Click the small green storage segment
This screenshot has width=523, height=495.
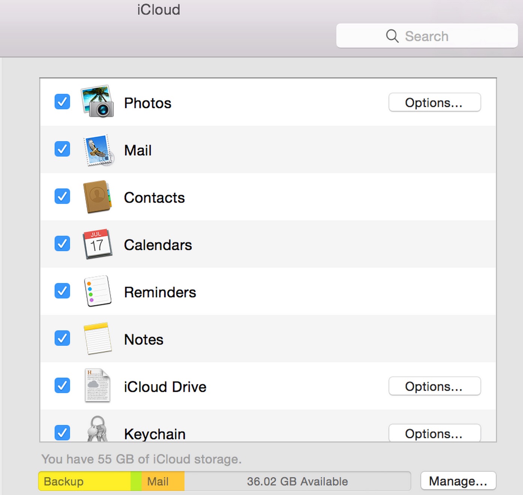point(136,481)
